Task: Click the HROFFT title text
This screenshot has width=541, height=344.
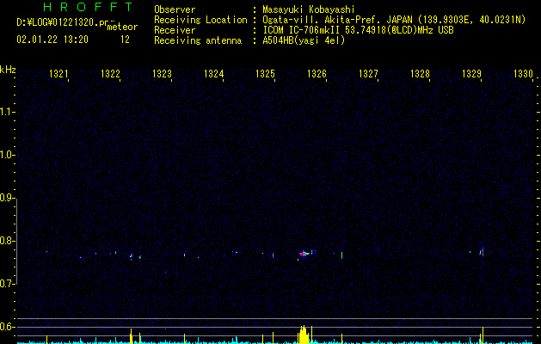Action: click(x=89, y=7)
